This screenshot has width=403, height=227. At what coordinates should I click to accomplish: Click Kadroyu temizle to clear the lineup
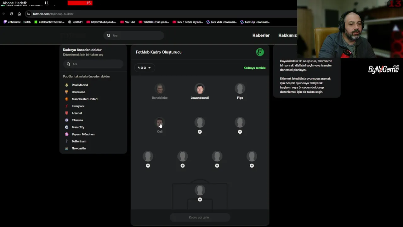pyautogui.click(x=254, y=68)
